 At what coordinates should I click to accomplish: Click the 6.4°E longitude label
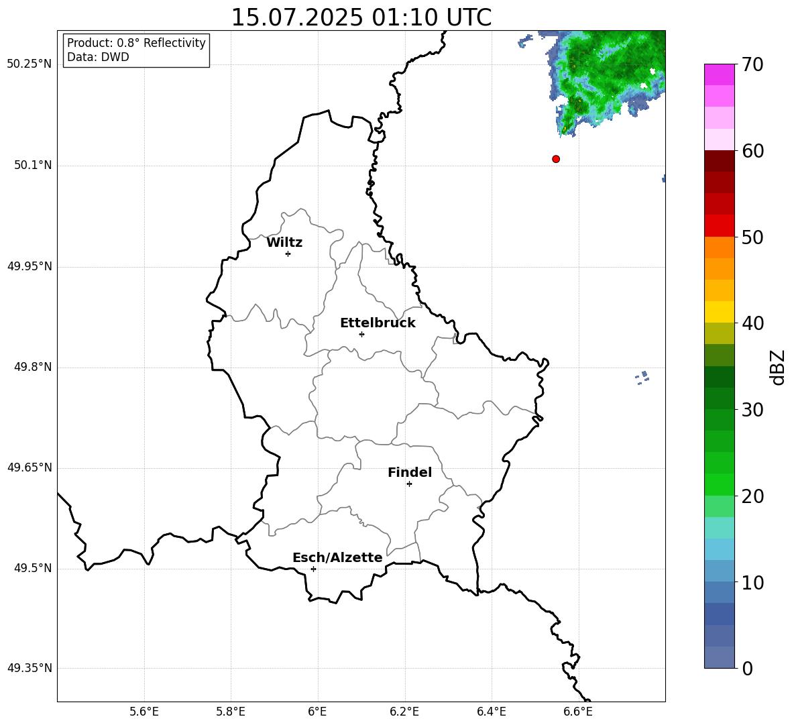[491, 712]
